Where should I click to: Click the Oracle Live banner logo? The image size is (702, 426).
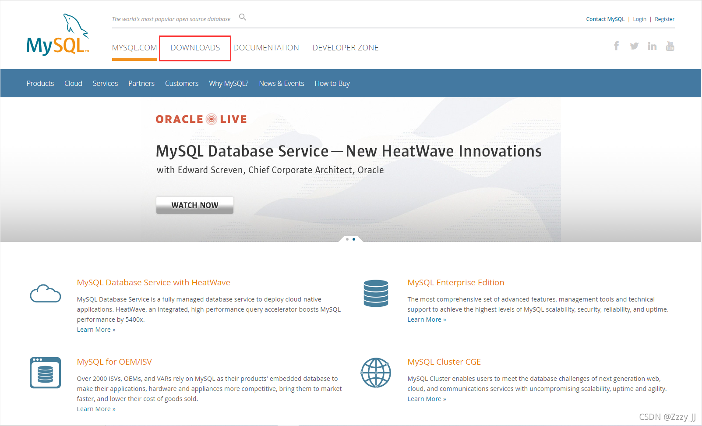pos(201,119)
